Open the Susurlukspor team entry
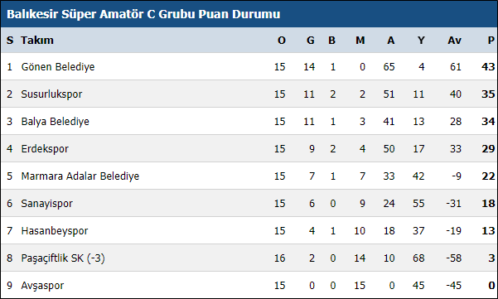The image size is (498, 299). coord(51,94)
